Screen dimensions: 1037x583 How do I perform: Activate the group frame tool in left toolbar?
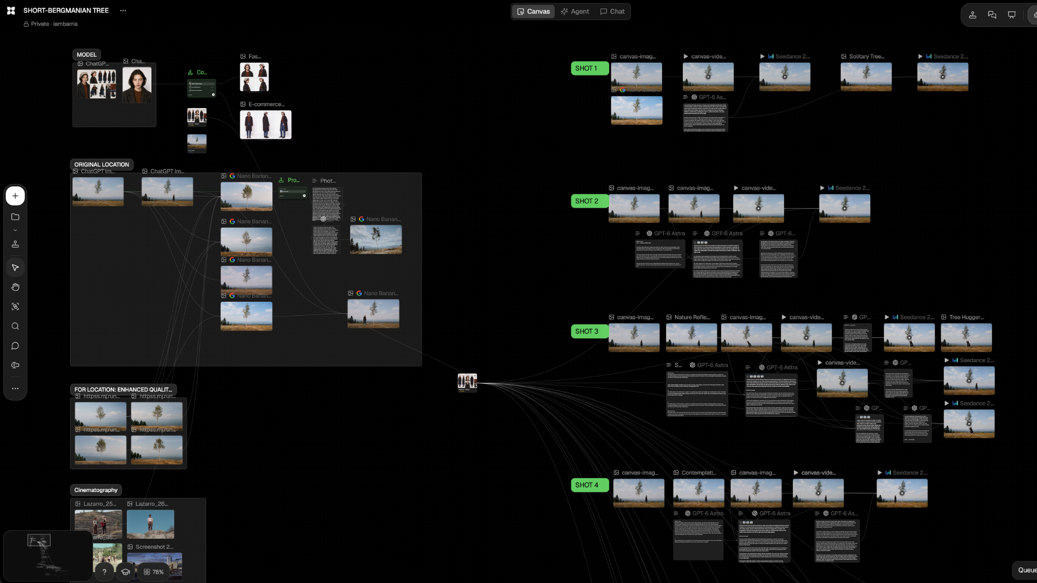[x=15, y=307]
